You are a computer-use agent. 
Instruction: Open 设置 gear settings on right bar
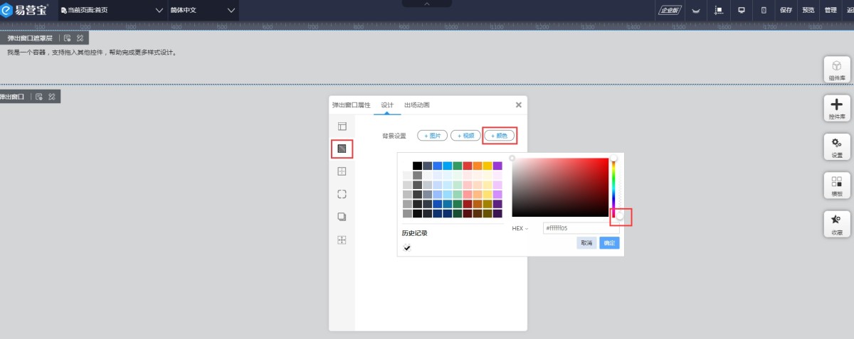(837, 146)
